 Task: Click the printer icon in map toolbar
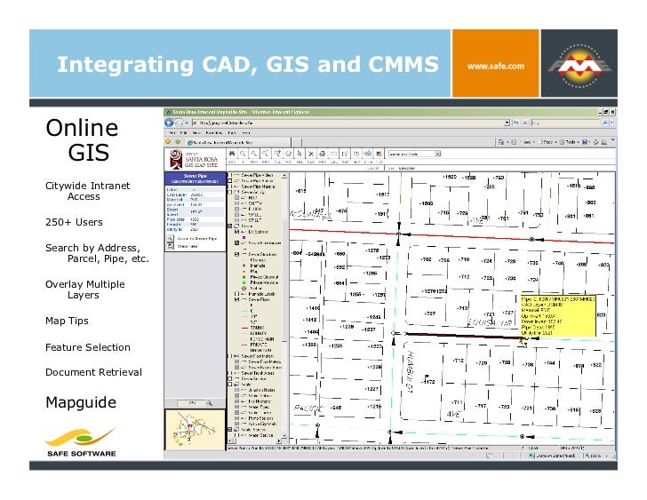(x=323, y=154)
